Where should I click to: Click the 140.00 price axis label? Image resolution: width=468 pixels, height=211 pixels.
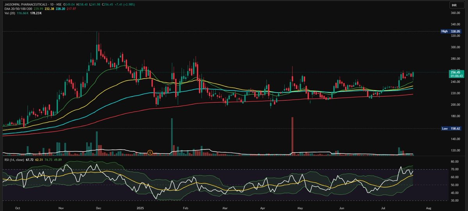click(x=455, y=139)
